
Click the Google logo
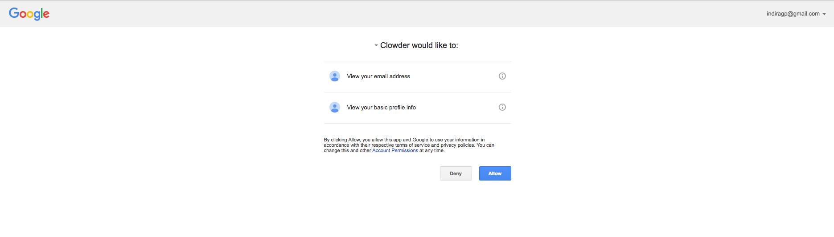click(x=29, y=14)
